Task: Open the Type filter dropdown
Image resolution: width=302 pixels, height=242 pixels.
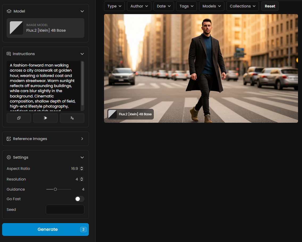Action: (114, 6)
